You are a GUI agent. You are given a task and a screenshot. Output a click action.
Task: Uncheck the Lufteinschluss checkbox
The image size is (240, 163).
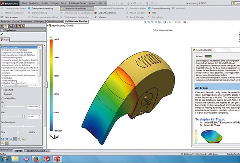(x=2, y=98)
